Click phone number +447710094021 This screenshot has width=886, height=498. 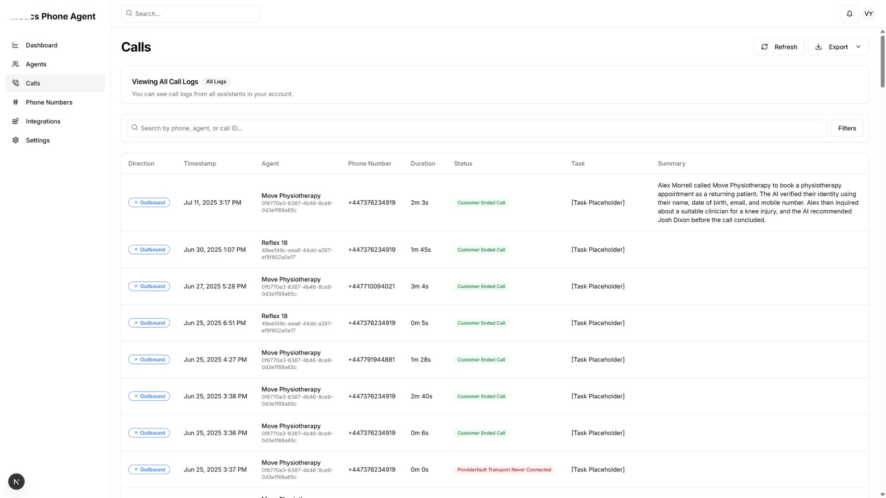(x=371, y=286)
